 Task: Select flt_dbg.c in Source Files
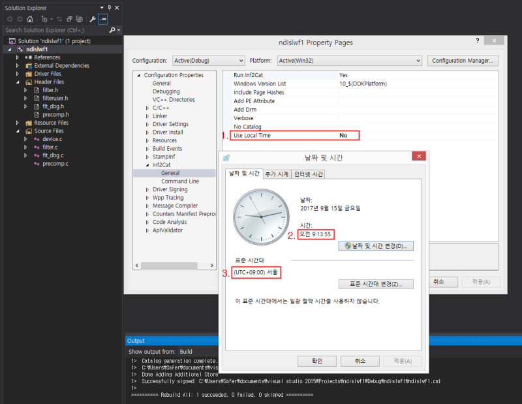click(53, 155)
